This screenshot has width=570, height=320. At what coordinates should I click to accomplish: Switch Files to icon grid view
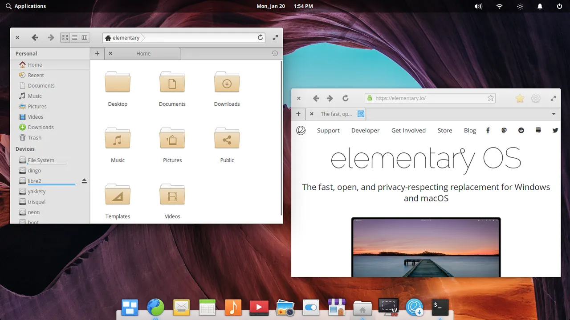tap(65, 38)
